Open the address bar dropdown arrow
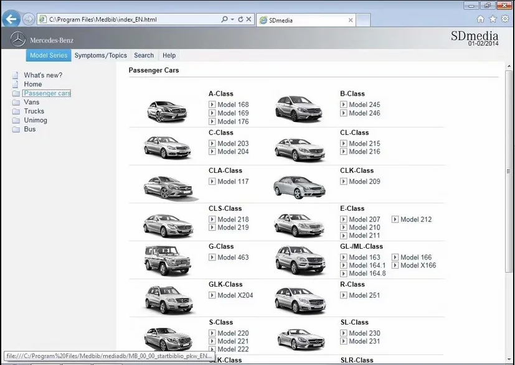The width and height of the screenshot is (515, 365). [x=232, y=19]
